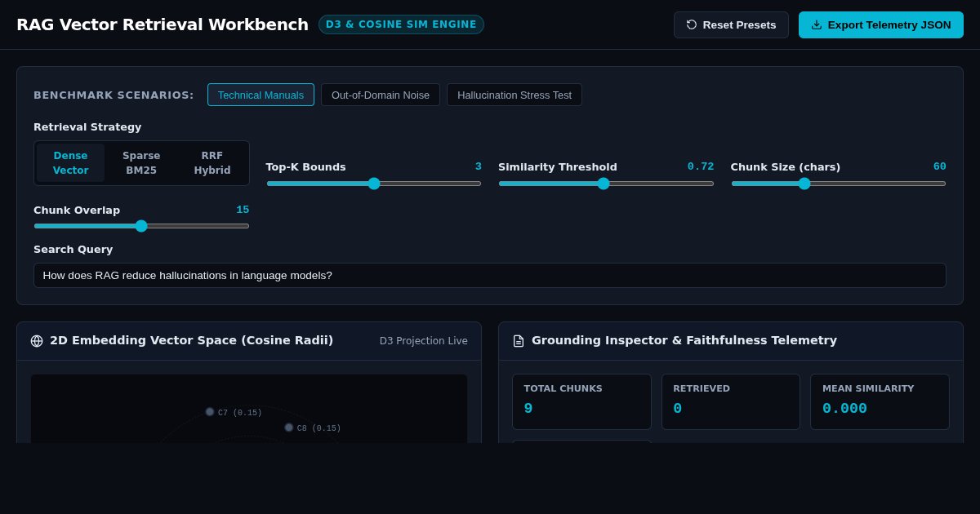Image resolution: width=980 pixels, height=514 pixels.
Task: Click the Search Query input field
Action: point(490,275)
